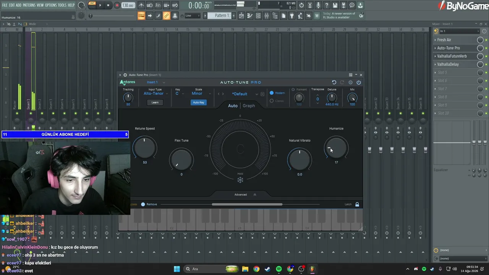The height and width of the screenshot is (275, 489).
Task: Switch to the Auto tab
Action: (x=233, y=106)
